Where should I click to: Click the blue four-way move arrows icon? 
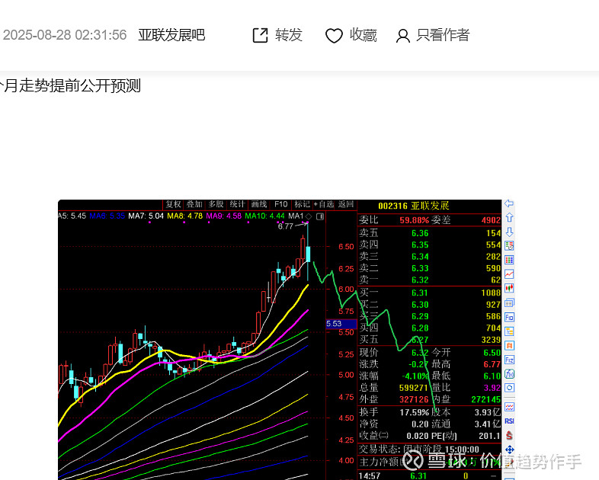coord(509,450)
